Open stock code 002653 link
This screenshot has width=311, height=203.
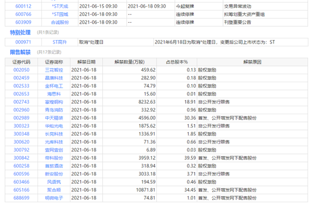click(21, 94)
